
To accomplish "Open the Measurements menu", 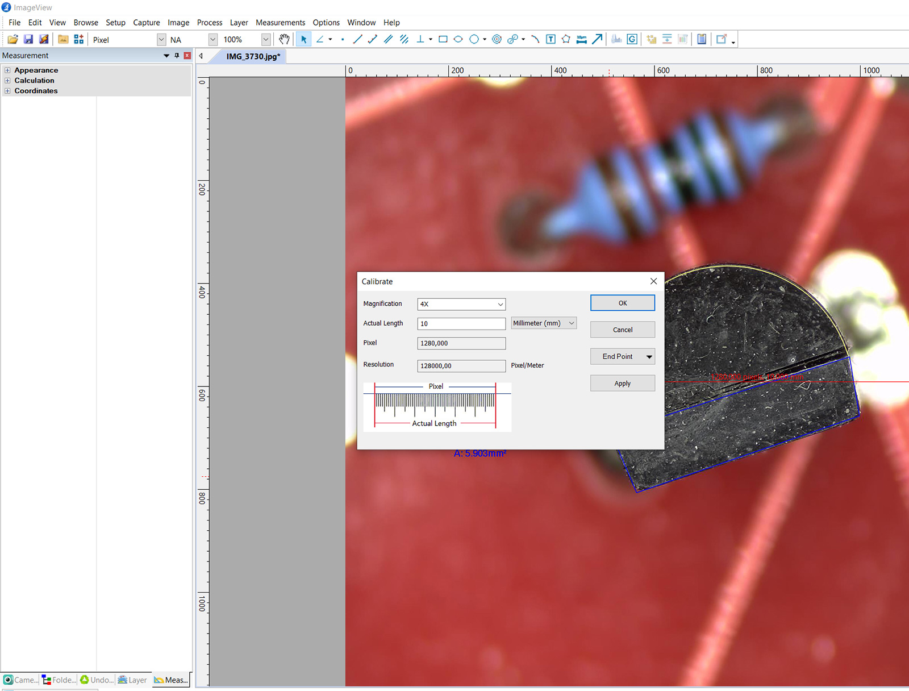I will coord(280,23).
